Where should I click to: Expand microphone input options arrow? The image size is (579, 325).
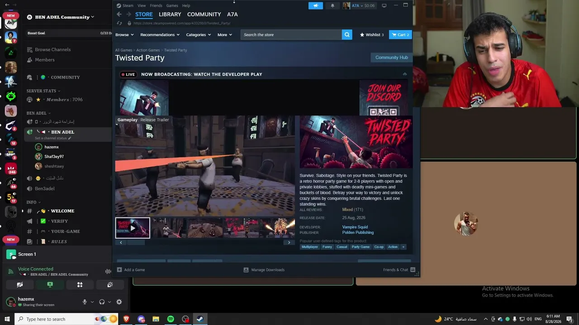[x=92, y=302]
